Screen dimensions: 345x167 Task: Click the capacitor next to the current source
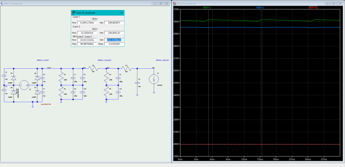click(137, 83)
